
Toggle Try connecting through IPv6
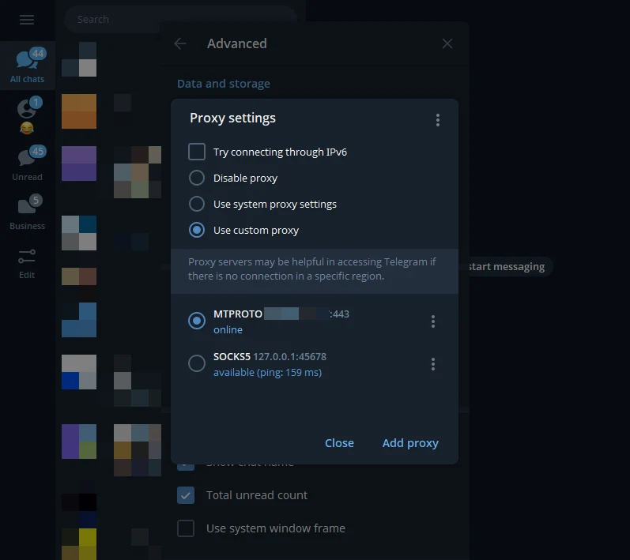click(x=197, y=152)
